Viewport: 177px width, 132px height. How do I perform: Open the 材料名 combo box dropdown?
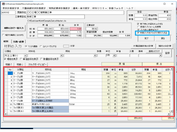click(x=61, y=56)
